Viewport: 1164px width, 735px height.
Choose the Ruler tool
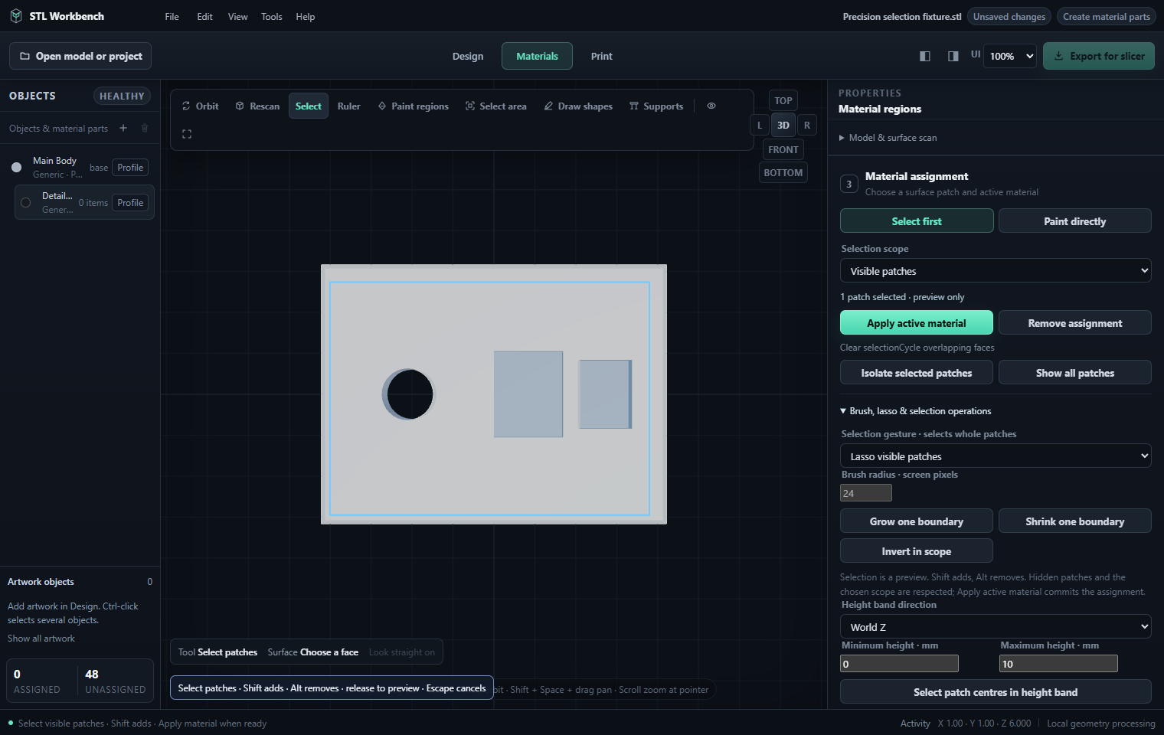coord(348,106)
